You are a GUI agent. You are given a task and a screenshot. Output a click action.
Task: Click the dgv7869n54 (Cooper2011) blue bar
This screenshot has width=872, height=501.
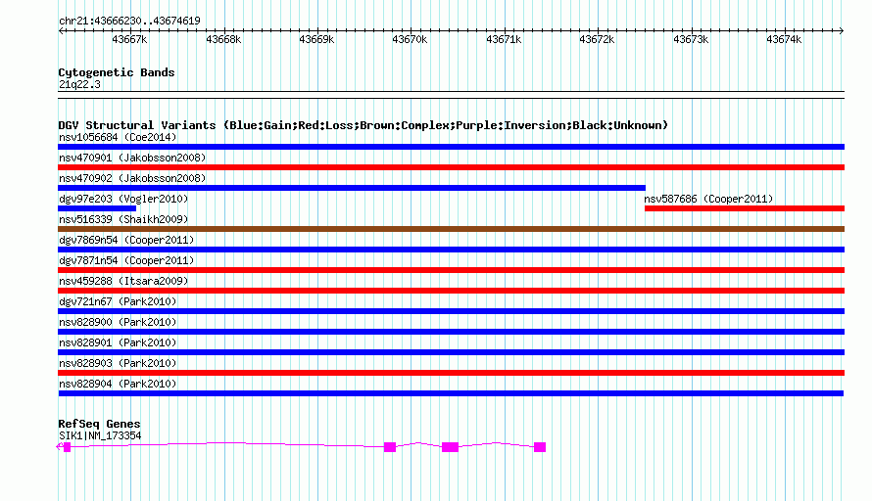451,250
